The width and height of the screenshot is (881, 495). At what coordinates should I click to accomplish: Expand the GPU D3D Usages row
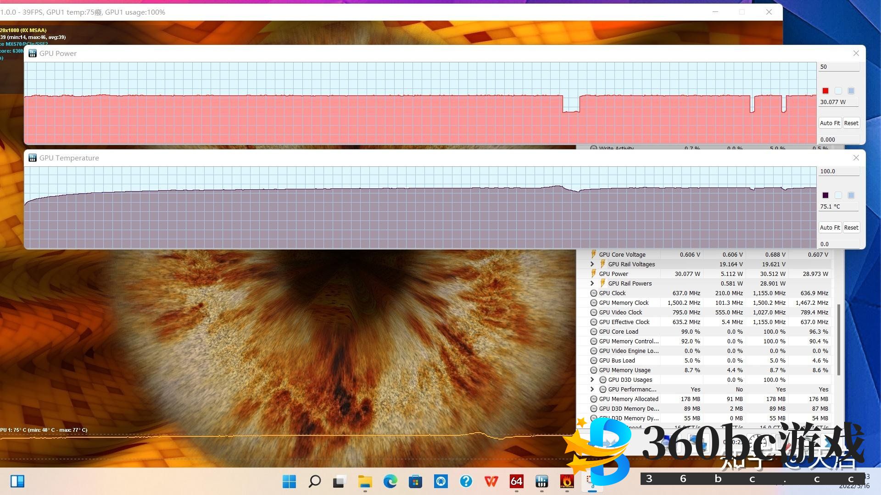click(592, 379)
